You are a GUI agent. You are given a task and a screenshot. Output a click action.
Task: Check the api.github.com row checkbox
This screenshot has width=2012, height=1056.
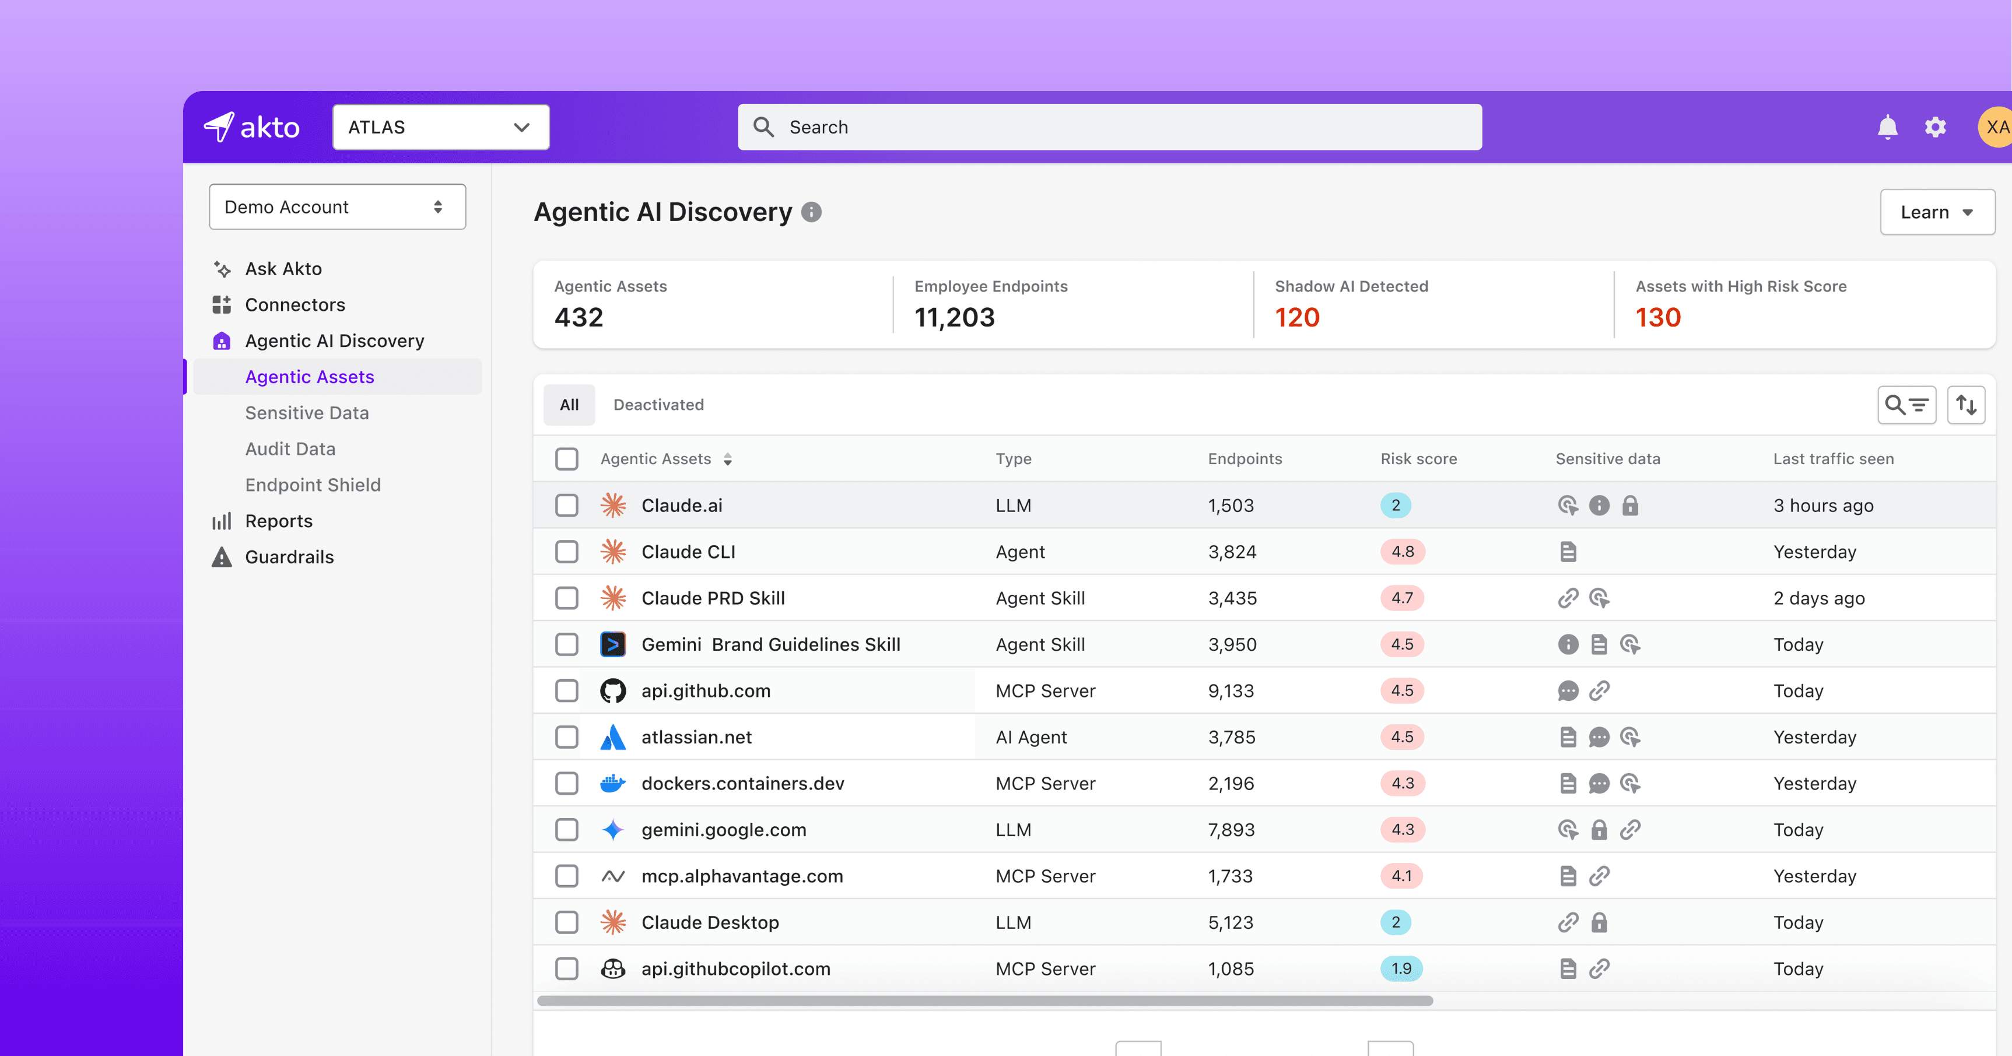point(567,690)
